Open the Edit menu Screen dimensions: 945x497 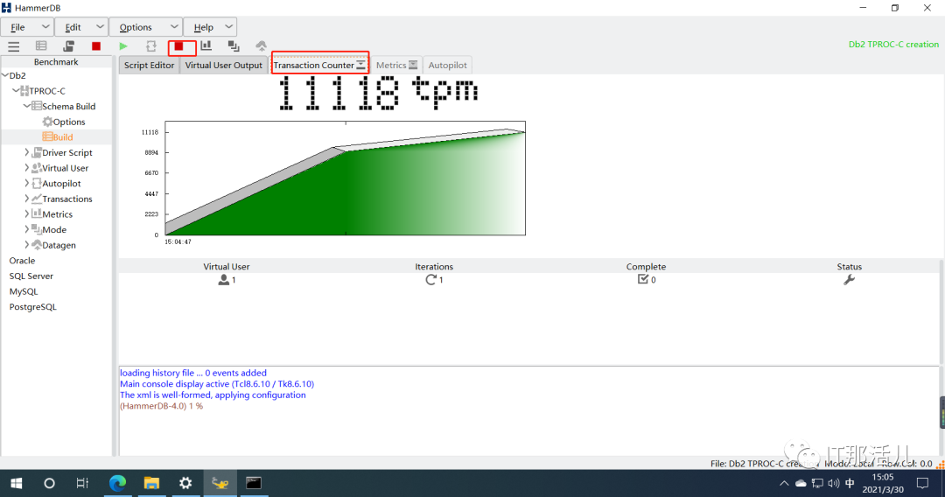click(x=81, y=27)
